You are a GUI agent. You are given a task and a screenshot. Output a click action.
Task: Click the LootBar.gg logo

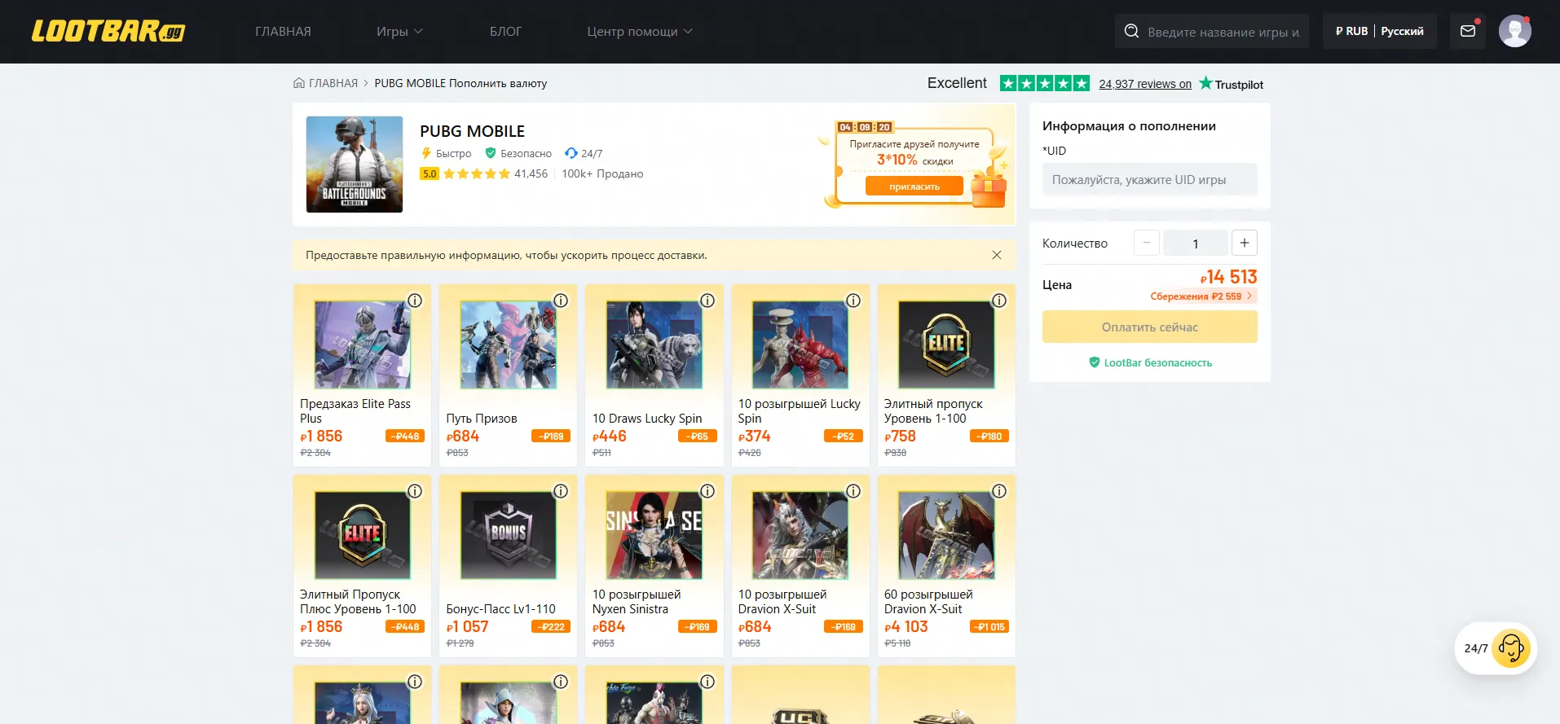coord(108,31)
